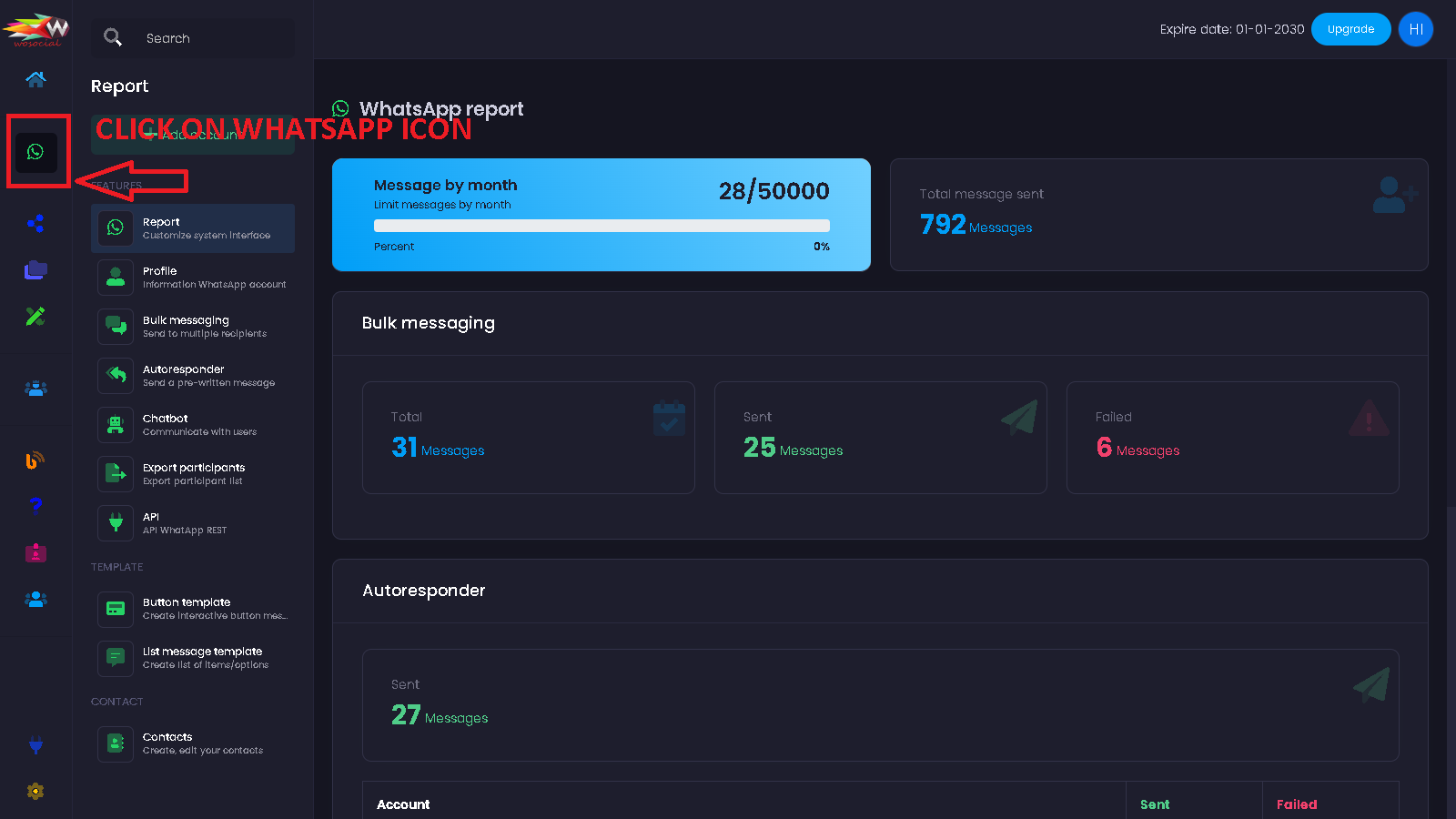Click the 792 Messages total

point(976,224)
